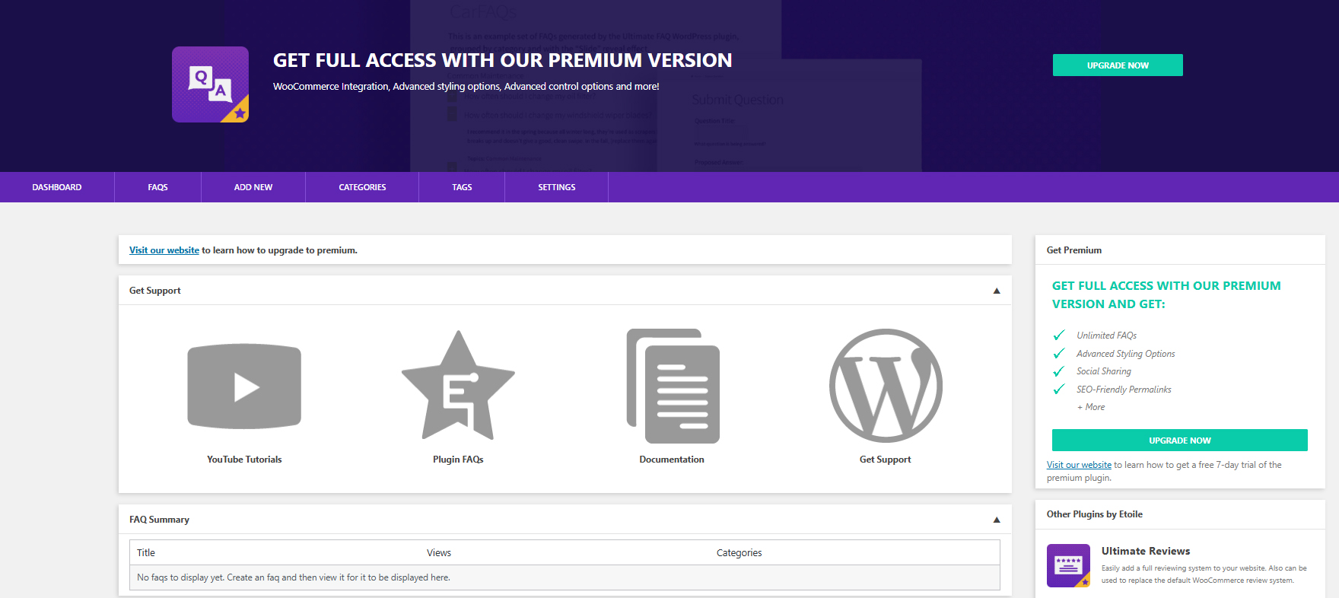
Task: Click the 'Social Sharing' feature text
Action: point(1104,371)
